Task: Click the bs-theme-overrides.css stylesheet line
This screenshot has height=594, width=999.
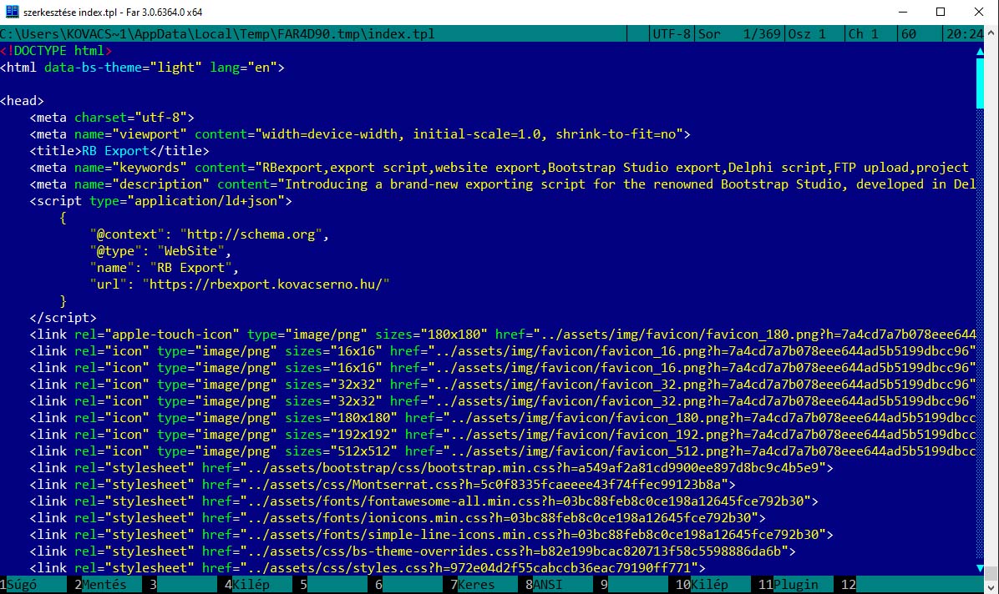Action: [413, 551]
